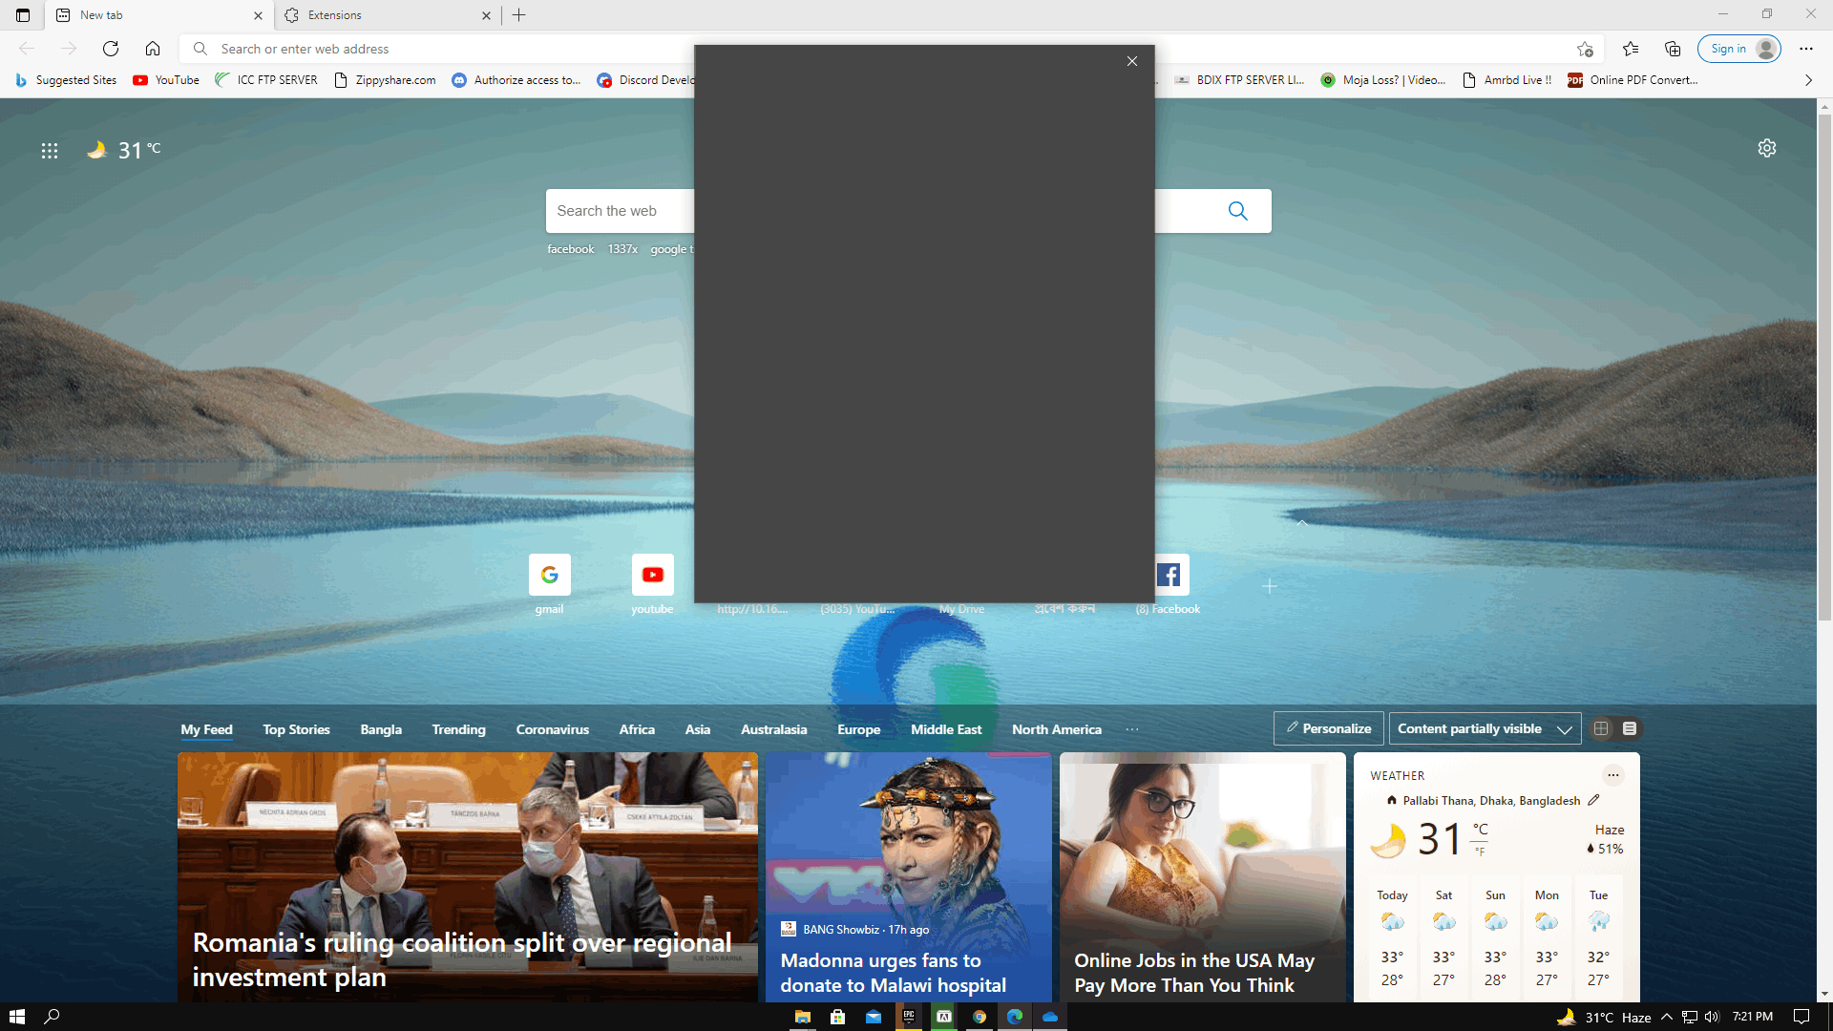Image resolution: width=1833 pixels, height=1031 pixels.
Task: Open the tab actions menu icon
Action: [x=23, y=15]
